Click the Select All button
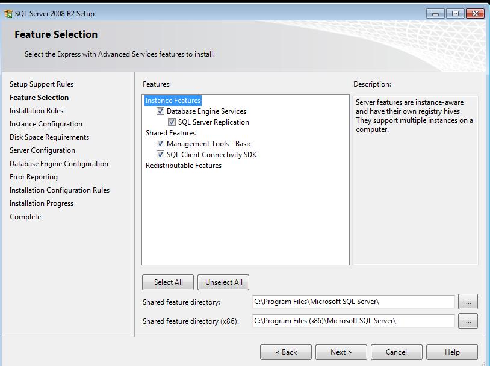This screenshot has height=366, width=490. pyautogui.click(x=168, y=282)
